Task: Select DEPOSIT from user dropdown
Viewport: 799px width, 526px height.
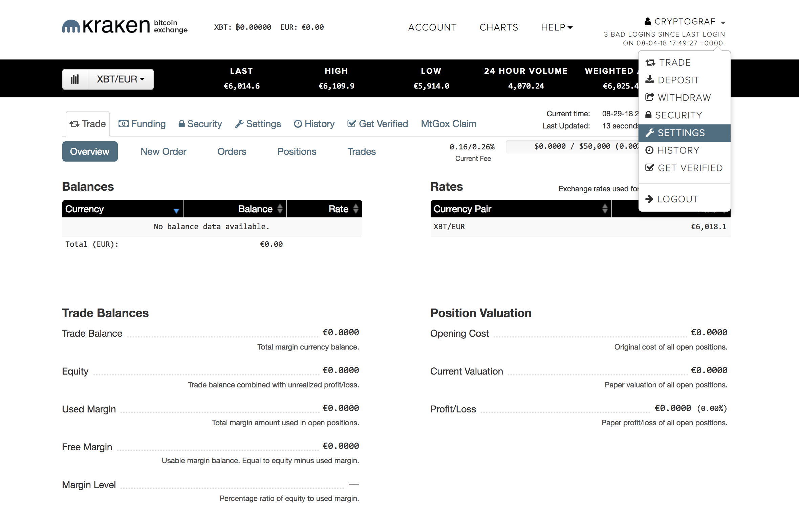Action: click(x=684, y=80)
